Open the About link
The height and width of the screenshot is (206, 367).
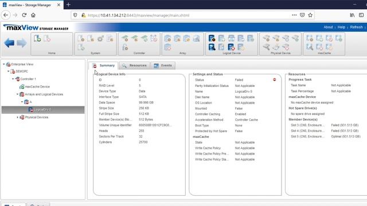[328, 27]
